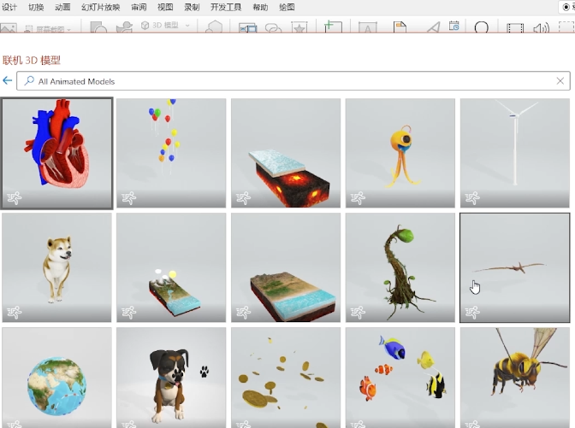Image resolution: width=575 pixels, height=428 pixels.
Task: Select the floating balloons 3D model
Action: click(x=171, y=153)
